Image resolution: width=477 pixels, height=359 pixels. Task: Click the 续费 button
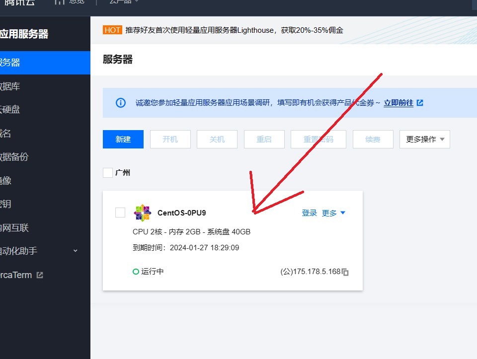(x=373, y=139)
